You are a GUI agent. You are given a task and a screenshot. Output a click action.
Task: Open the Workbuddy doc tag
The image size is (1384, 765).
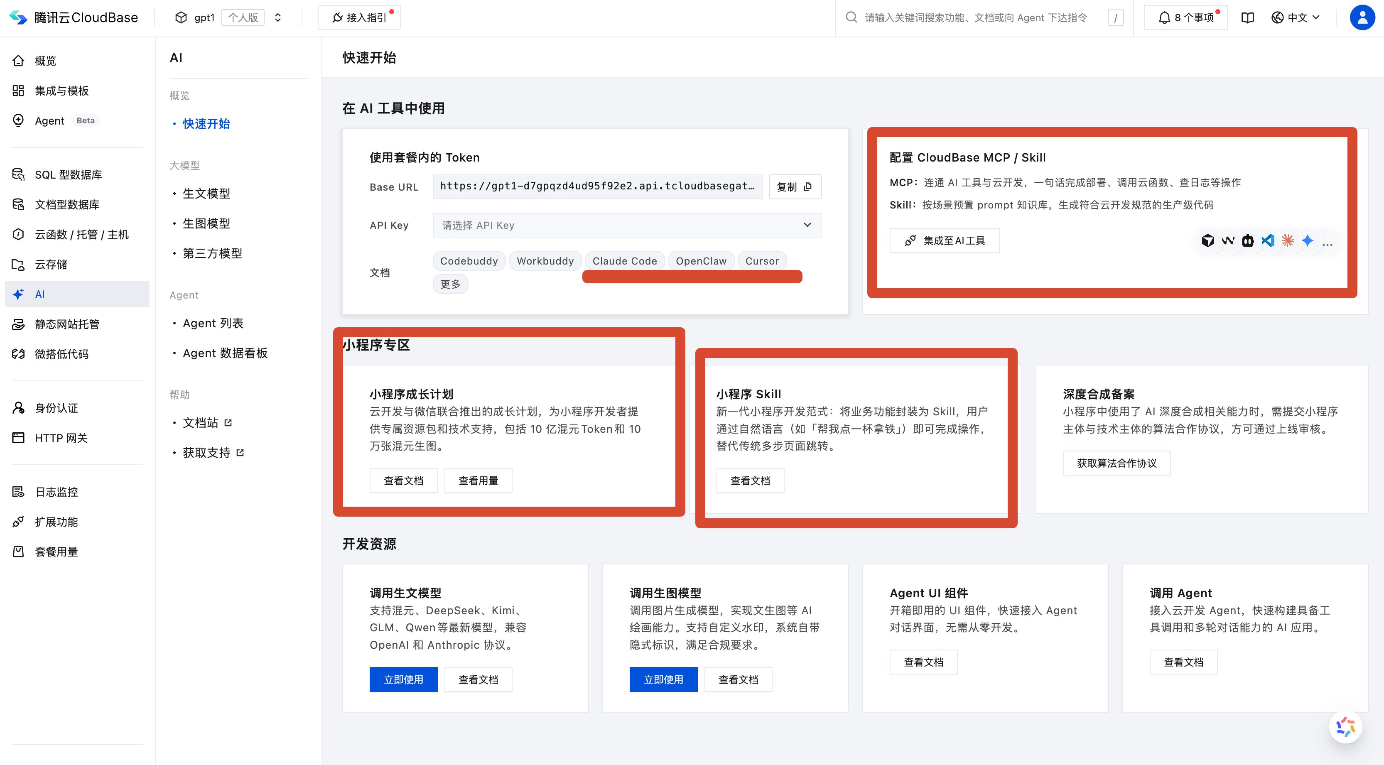545,261
